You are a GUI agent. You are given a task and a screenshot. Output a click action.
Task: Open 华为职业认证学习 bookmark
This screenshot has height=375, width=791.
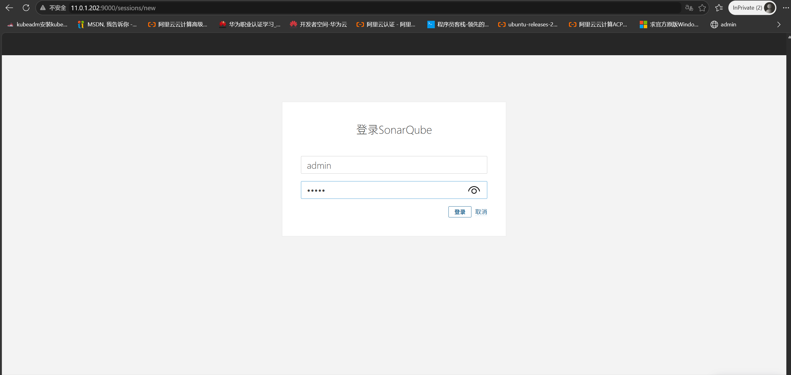250,25
